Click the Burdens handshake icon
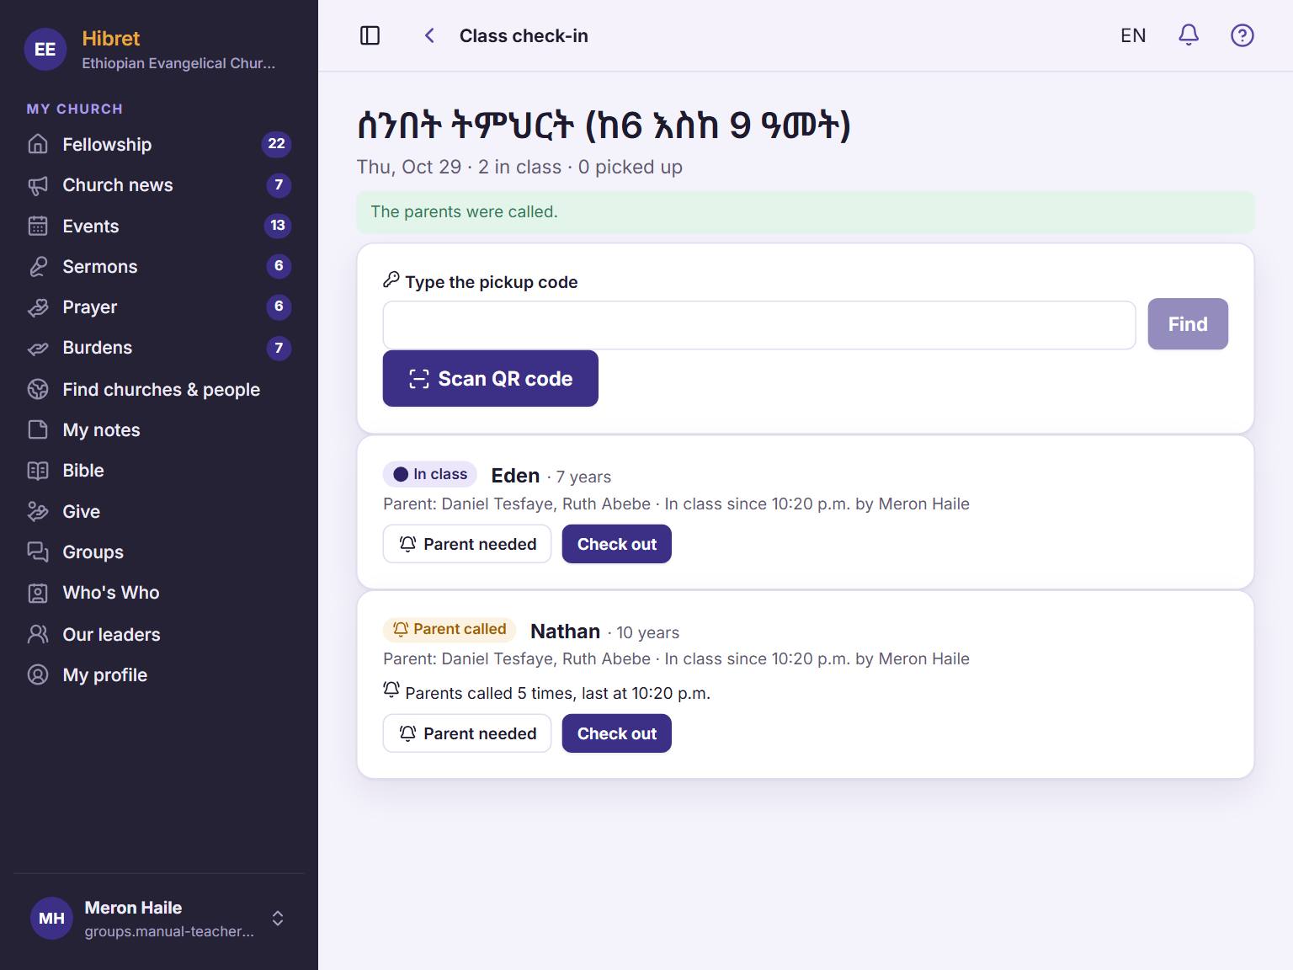 [38, 348]
